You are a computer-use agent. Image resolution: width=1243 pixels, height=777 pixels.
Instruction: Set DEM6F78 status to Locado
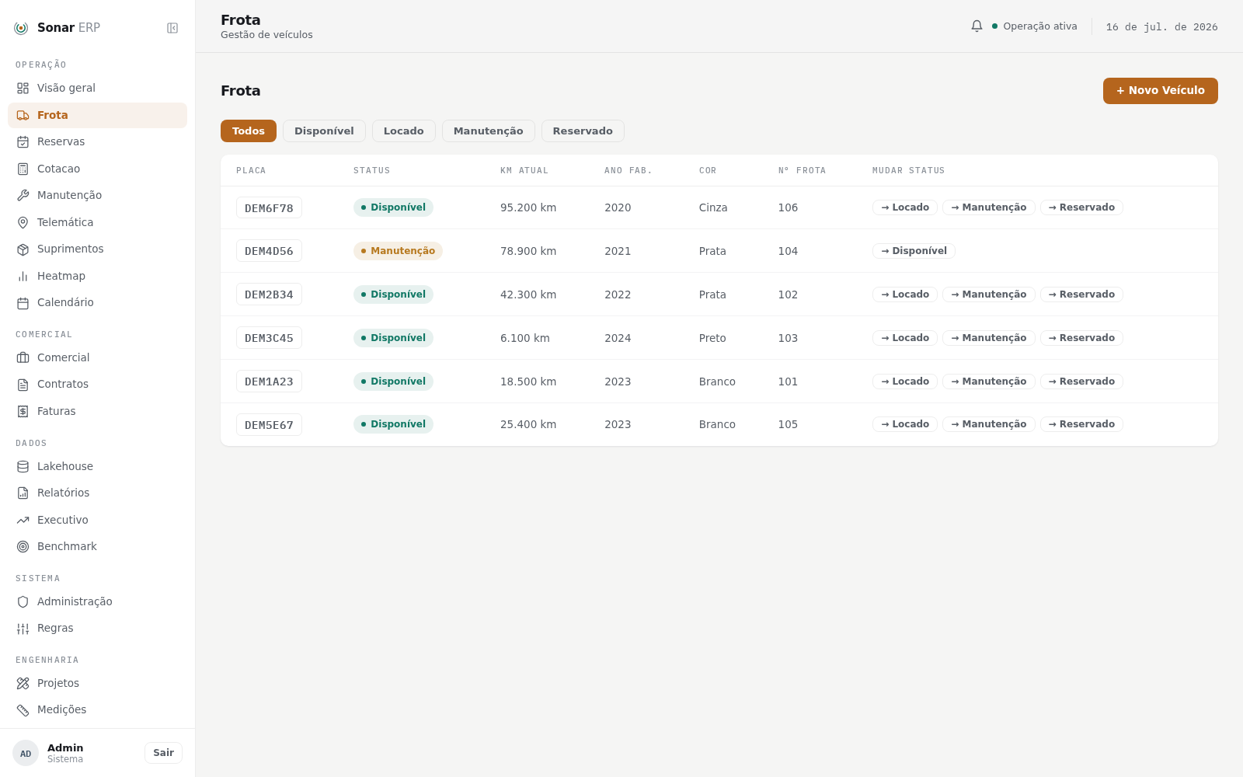pyautogui.click(x=905, y=207)
